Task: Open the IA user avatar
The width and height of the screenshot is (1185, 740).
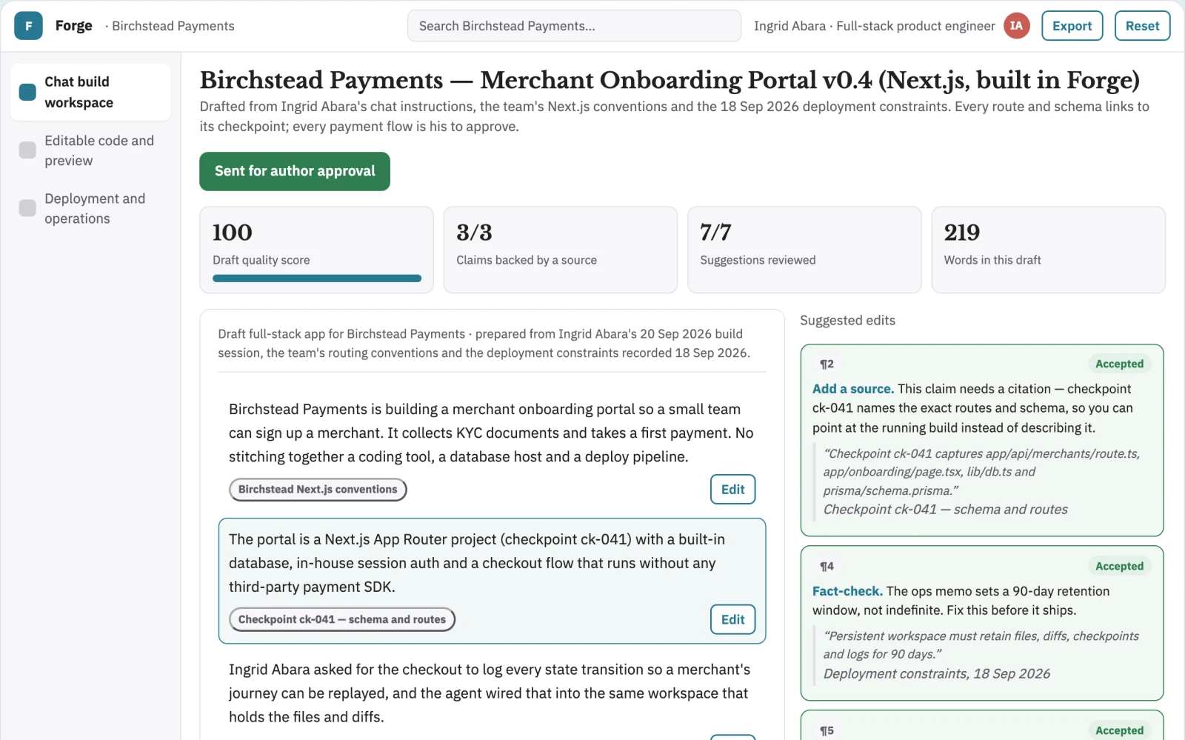Action: click(x=1016, y=26)
